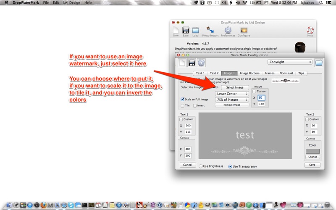The height and width of the screenshot is (210, 336).
Task: Open the LAJ Design menu
Action: pyautogui.click(x=71, y=3)
